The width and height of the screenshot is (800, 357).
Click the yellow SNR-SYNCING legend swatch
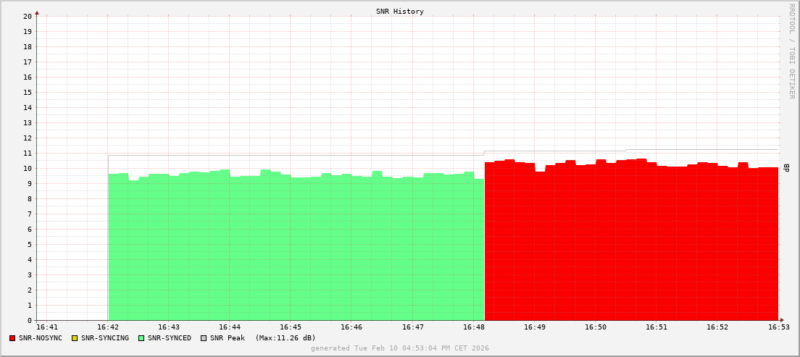75,338
